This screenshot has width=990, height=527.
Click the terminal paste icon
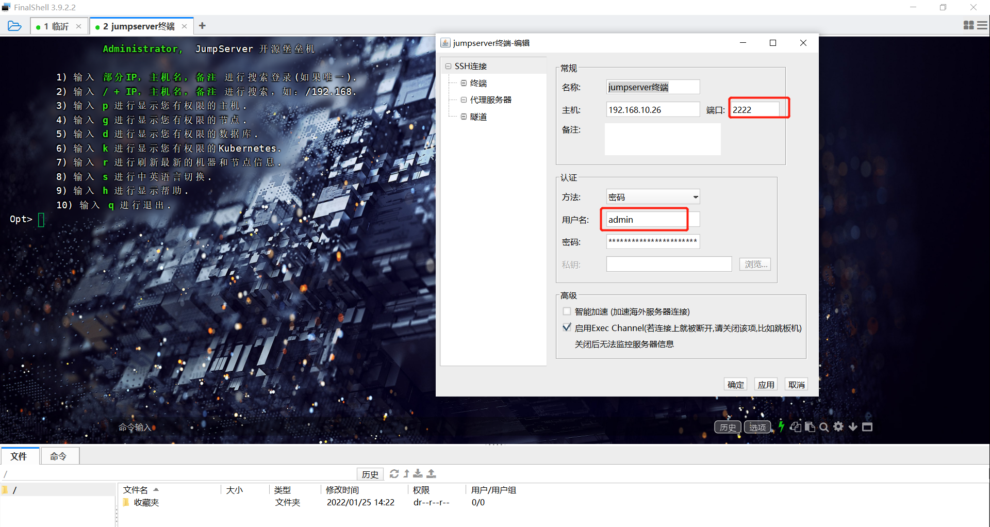click(x=810, y=426)
